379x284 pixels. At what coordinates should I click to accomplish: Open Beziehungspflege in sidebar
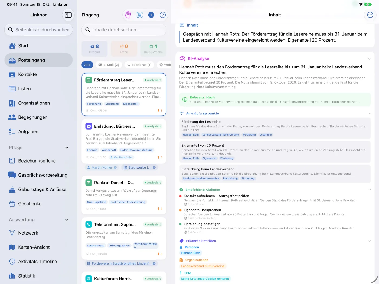38,161
